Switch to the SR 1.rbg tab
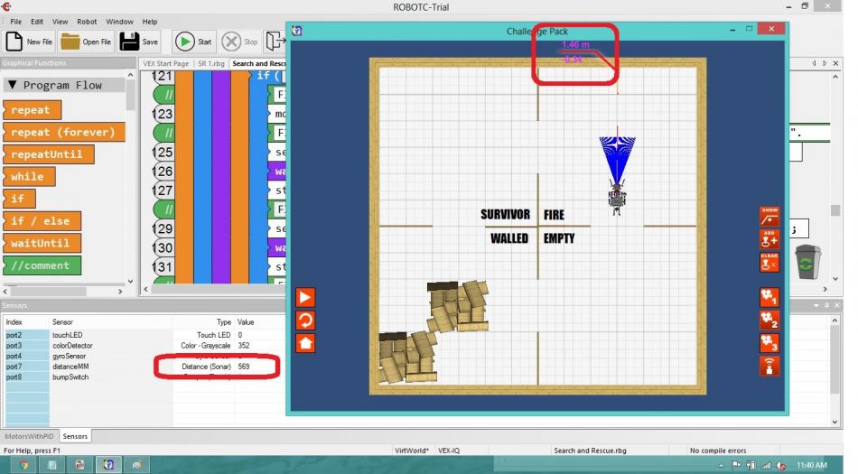Image resolution: width=858 pixels, height=474 pixels. click(210, 63)
